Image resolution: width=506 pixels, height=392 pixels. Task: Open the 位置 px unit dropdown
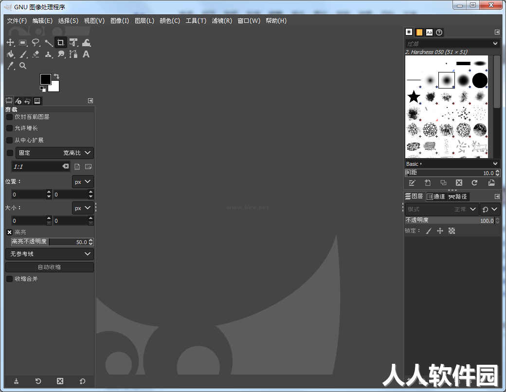click(83, 181)
